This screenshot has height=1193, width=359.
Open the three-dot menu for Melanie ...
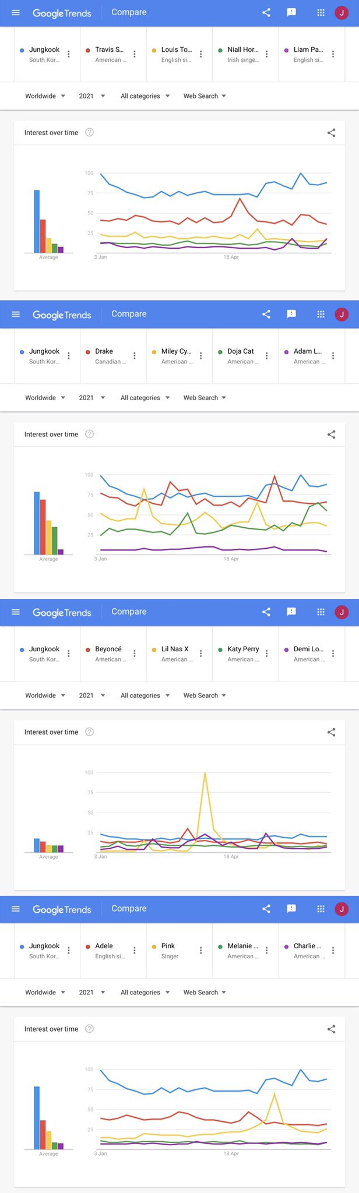pyautogui.click(x=267, y=951)
